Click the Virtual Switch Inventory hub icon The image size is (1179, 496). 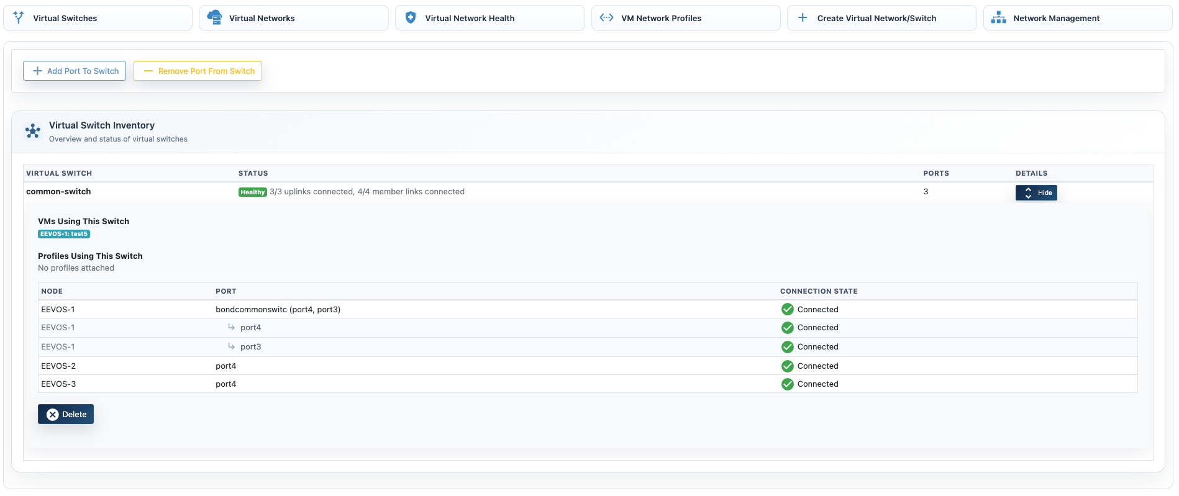(33, 131)
